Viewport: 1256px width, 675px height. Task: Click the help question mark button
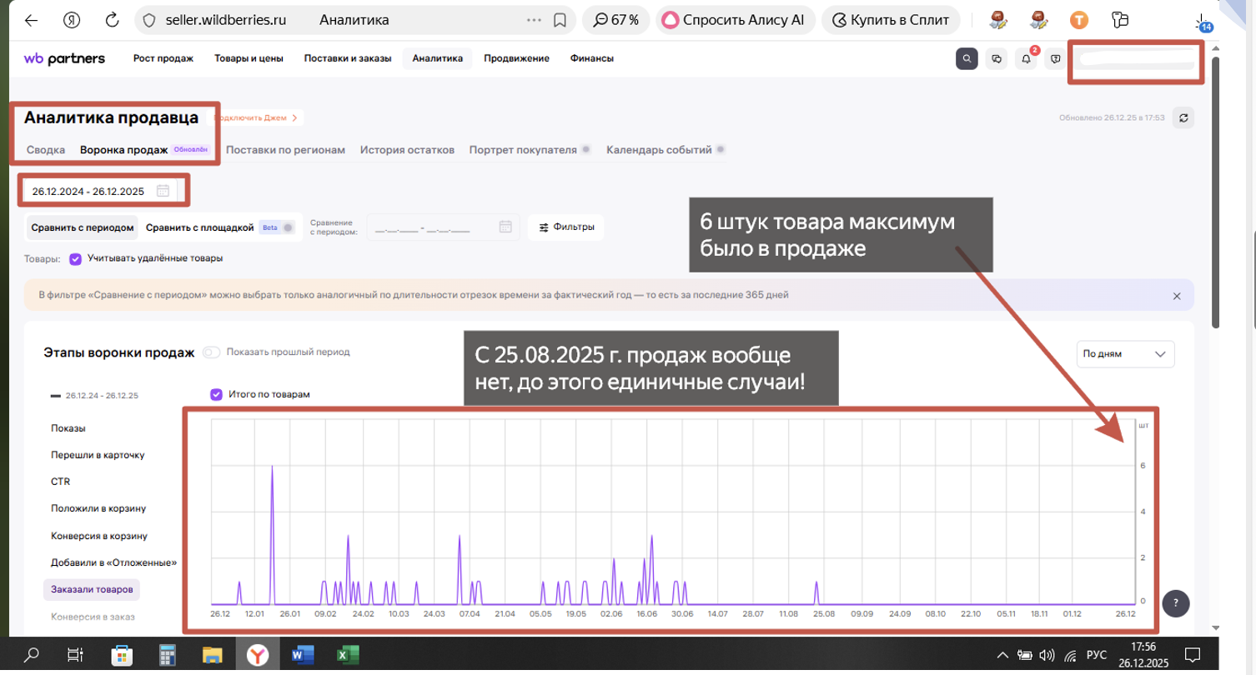pos(1176,602)
